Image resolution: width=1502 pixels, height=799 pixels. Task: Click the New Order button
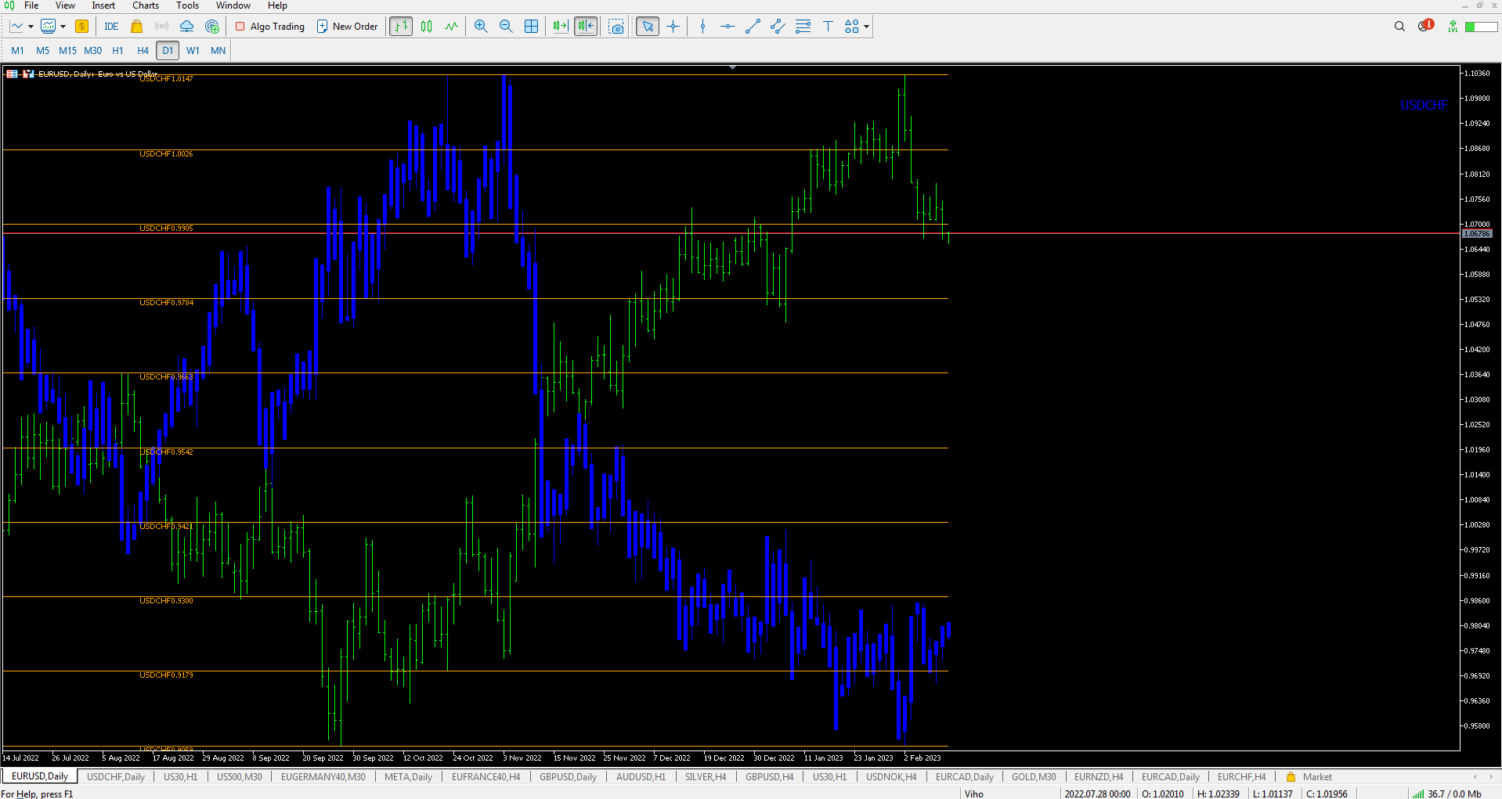point(347,27)
